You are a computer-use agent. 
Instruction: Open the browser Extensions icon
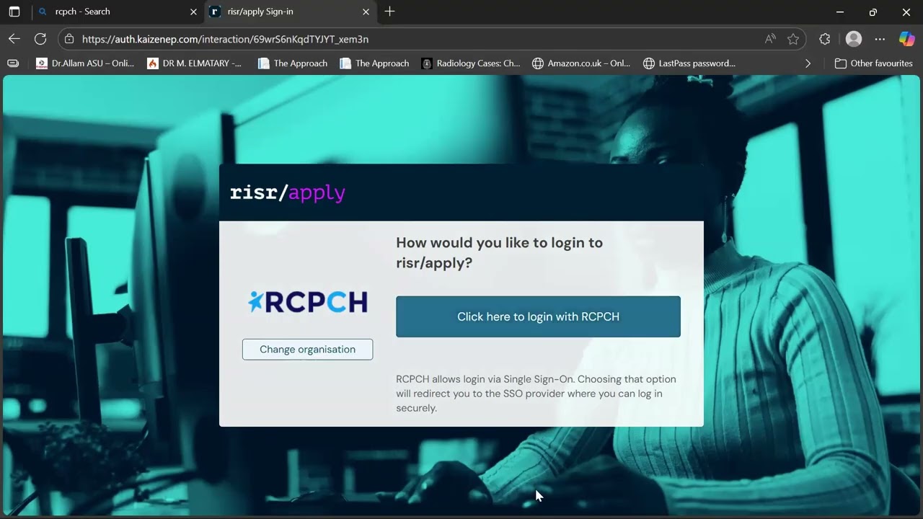(x=825, y=39)
